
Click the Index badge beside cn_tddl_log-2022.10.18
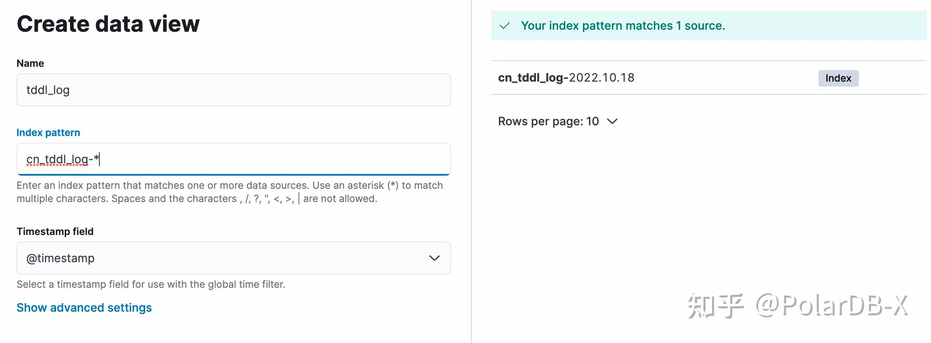tap(838, 78)
